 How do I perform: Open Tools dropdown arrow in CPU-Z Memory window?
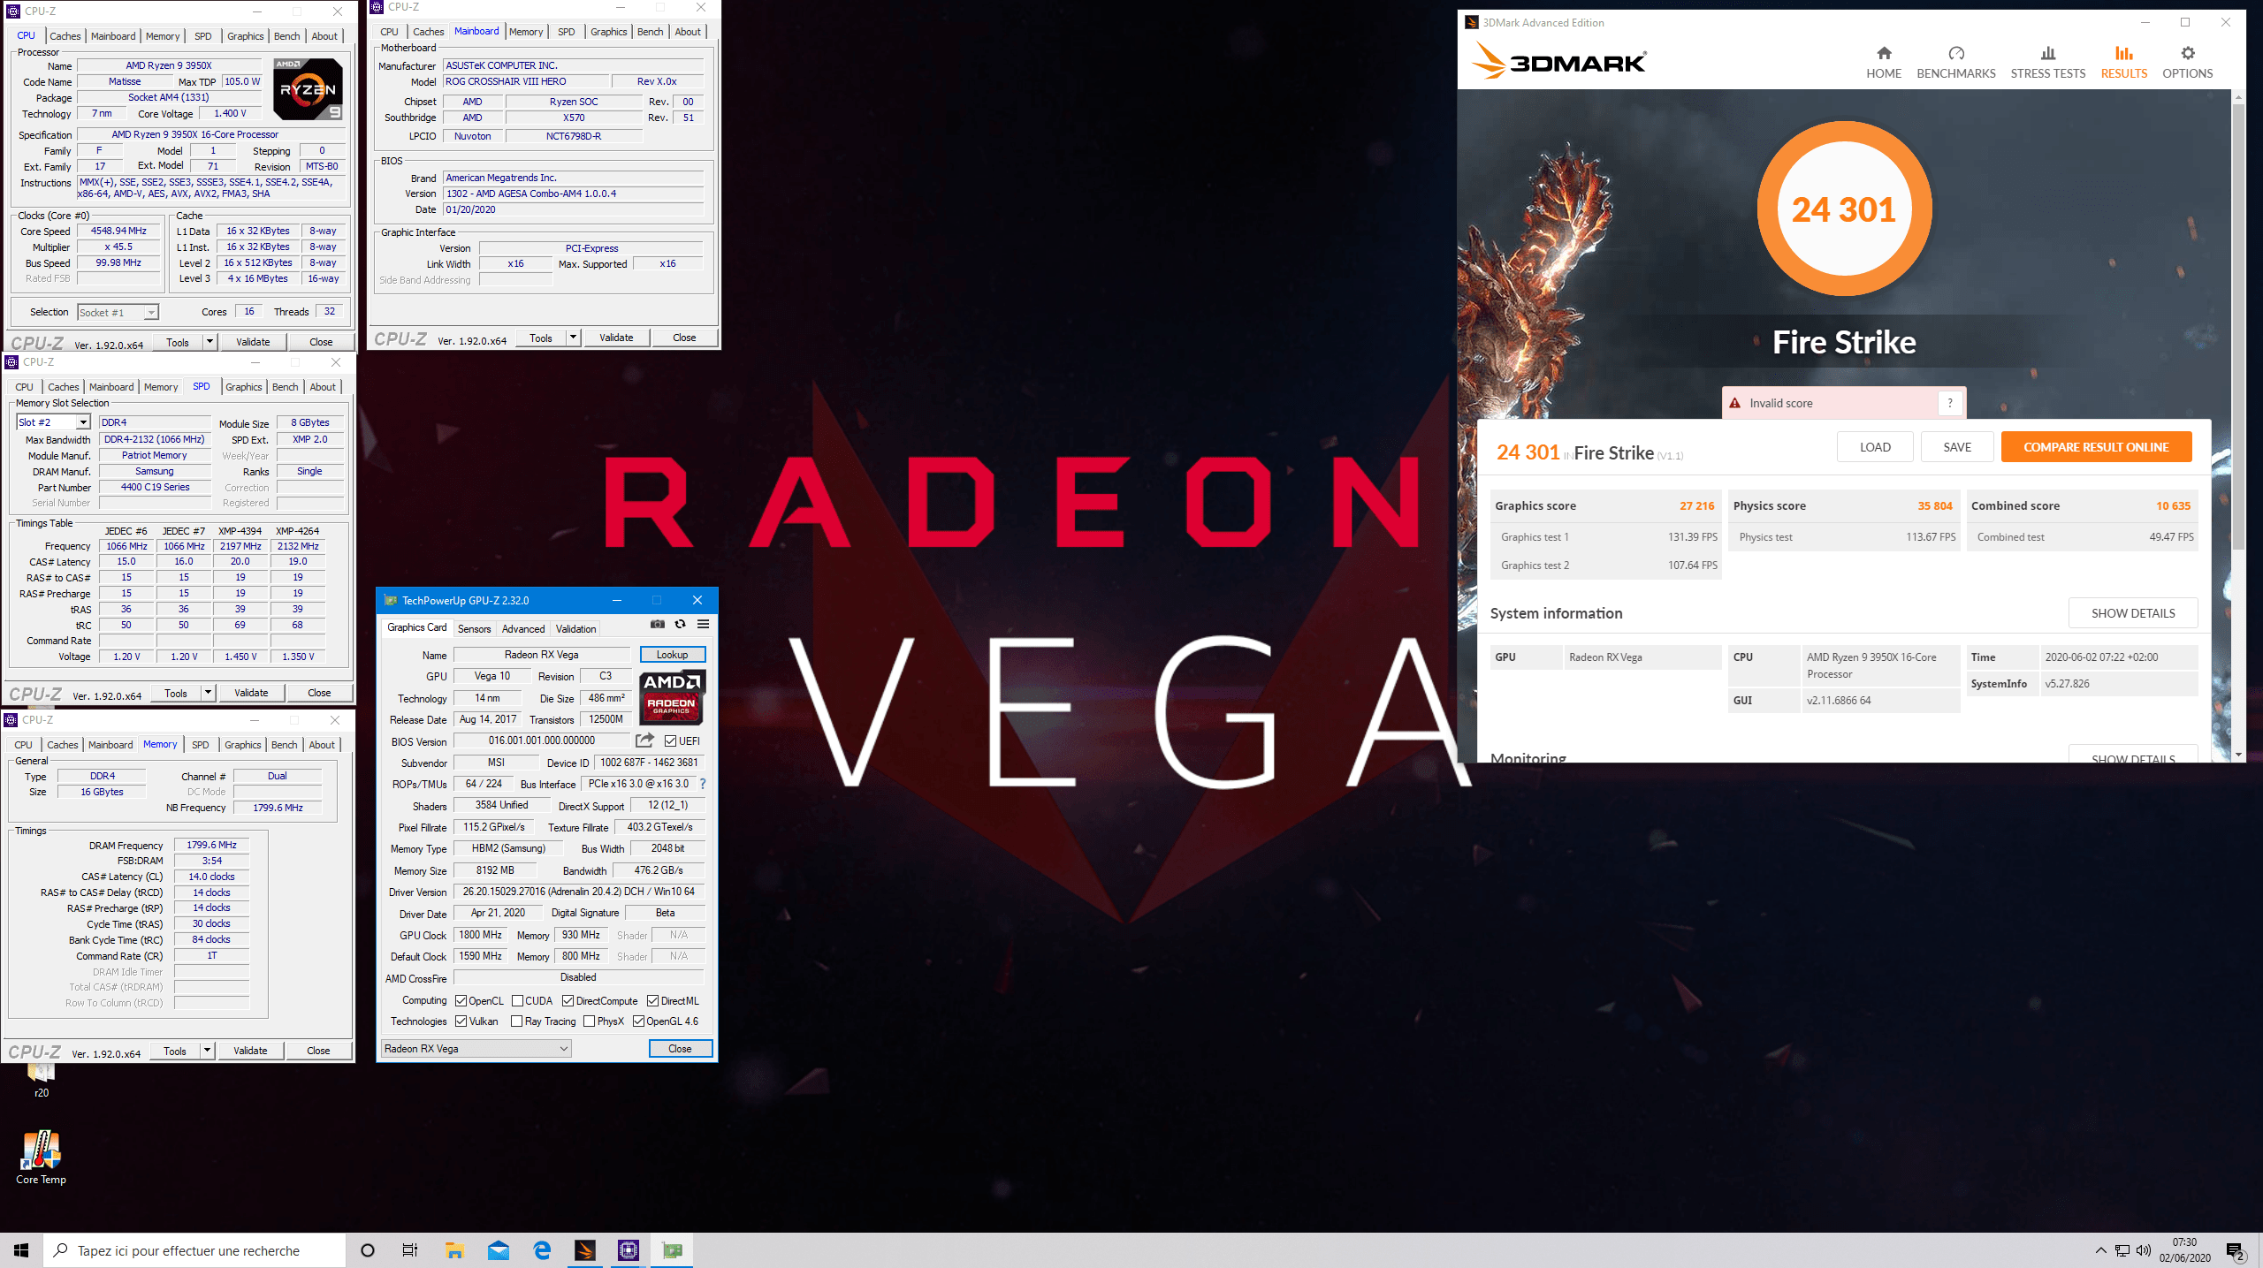tap(207, 1051)
